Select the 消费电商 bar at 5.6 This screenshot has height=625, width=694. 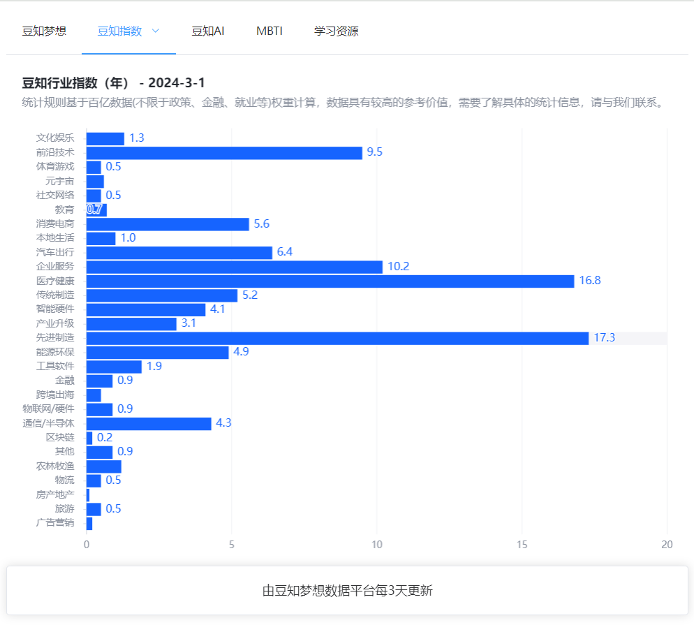click(168, 224)
